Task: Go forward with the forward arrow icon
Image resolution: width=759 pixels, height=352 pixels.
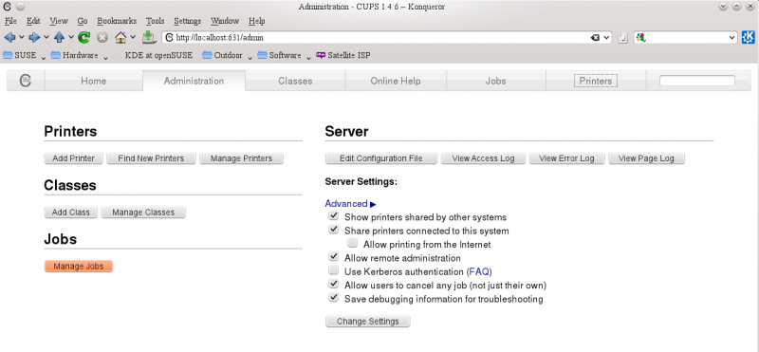Action: click(x=34, y=37)
